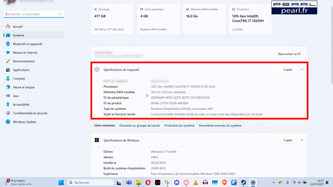Launch the pink Opera GX icon
Viewport: 333px width, 187px height.
coord(186,182)
